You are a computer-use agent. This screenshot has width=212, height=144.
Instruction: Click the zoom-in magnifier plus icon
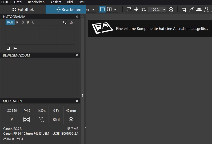pos(171,9)
